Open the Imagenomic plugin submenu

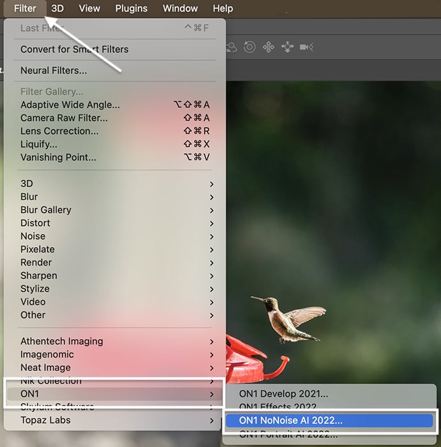tap(115, 354)
